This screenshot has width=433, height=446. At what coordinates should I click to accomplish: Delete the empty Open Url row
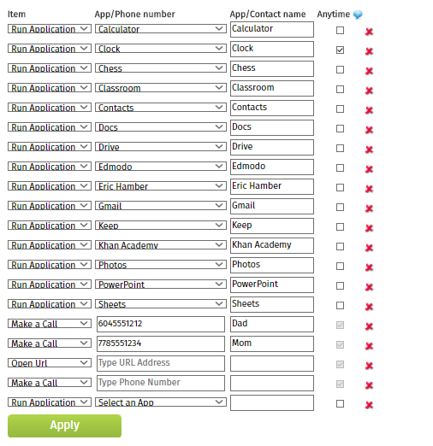point(369,366)
